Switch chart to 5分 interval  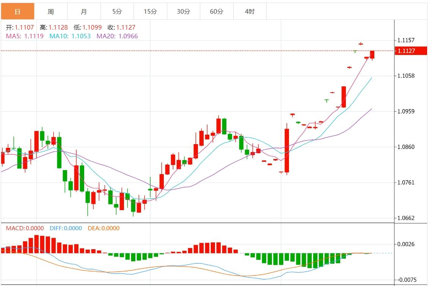click(x=117, y=12)
